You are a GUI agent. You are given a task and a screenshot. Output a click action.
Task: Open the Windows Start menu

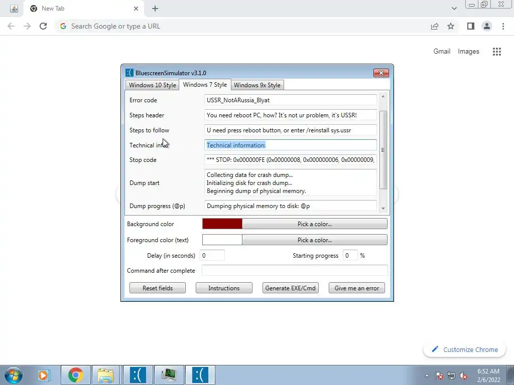coord(13,375)
